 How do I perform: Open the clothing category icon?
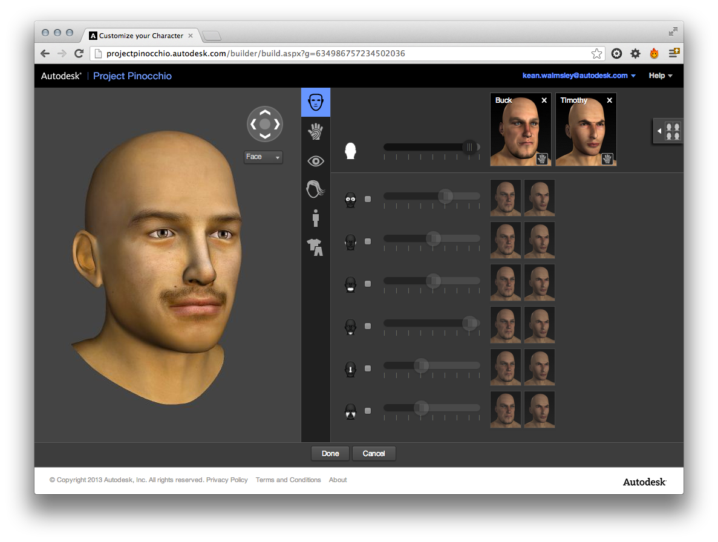(x=315, y=246)
